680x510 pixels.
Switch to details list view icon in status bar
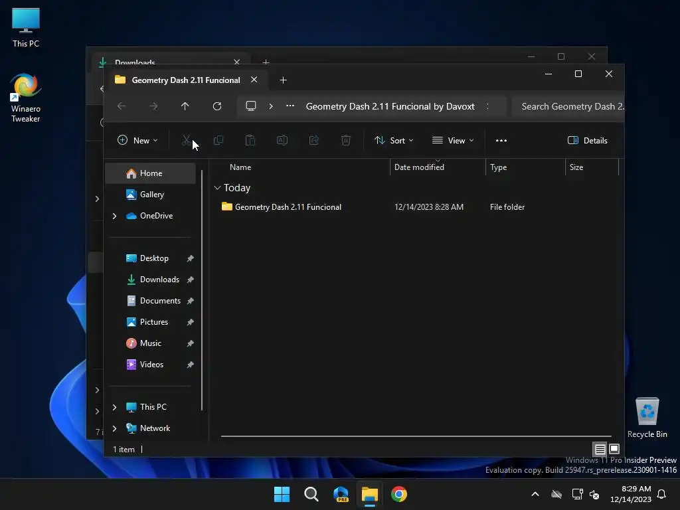600,450
